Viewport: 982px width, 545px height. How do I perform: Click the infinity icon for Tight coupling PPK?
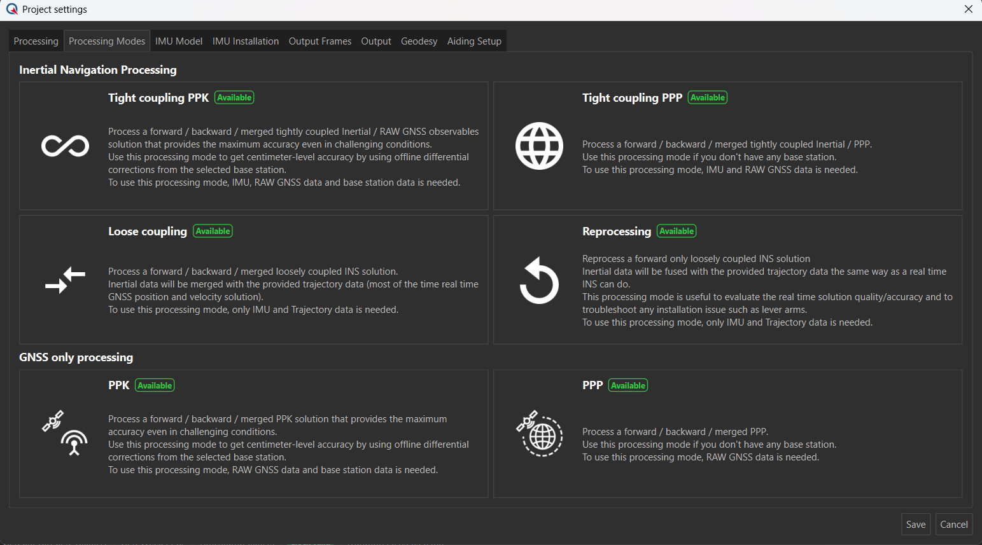[x=65, y=146]
